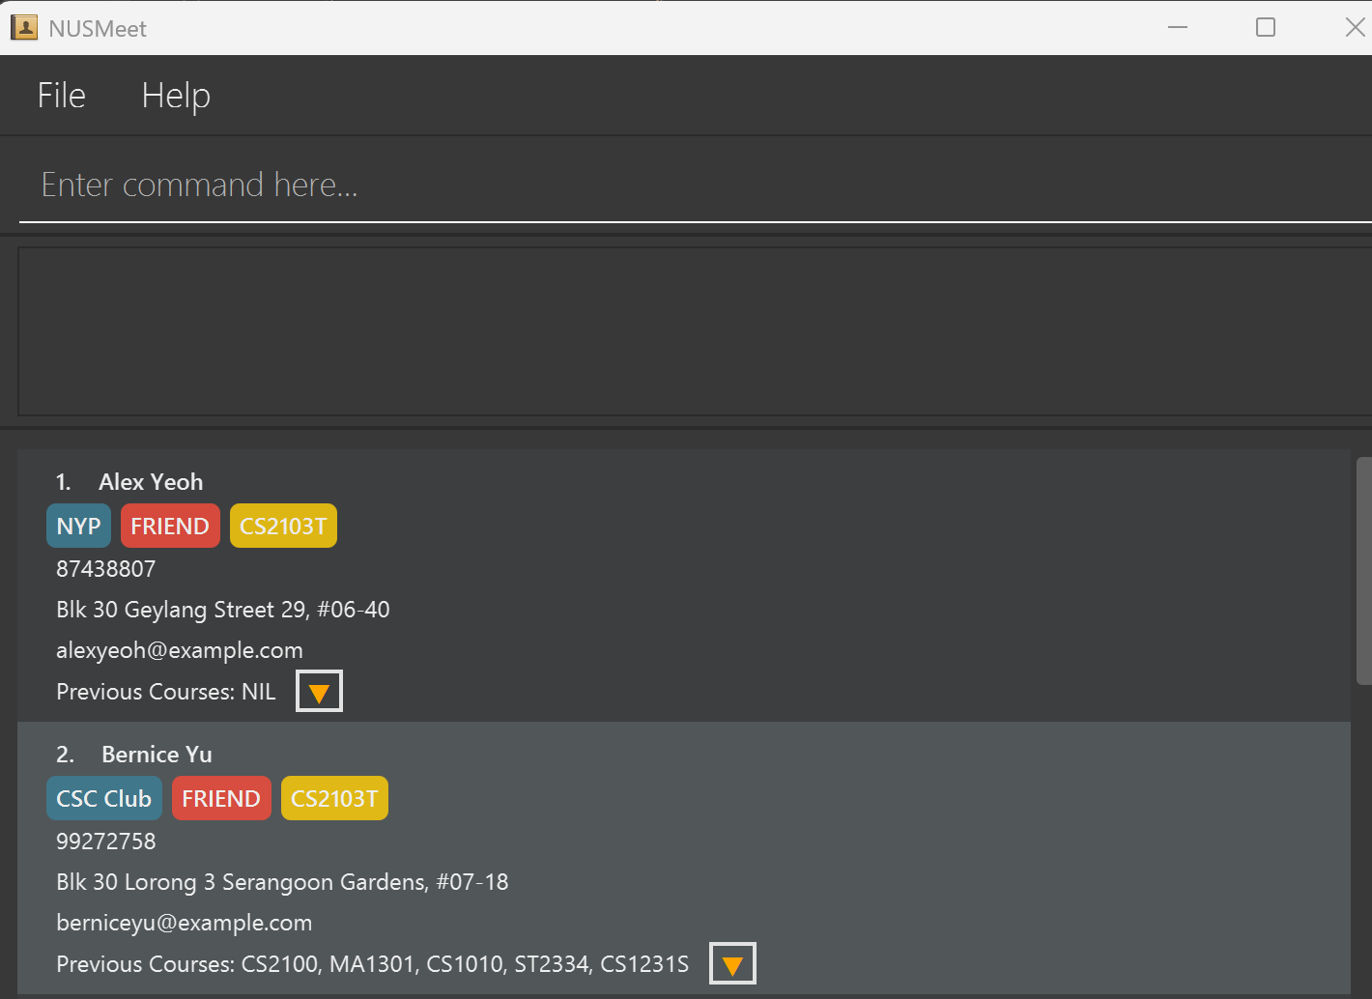This screenshot has width=1372, height=999.
Task: Click the command input field
Action: coord(676,185)
